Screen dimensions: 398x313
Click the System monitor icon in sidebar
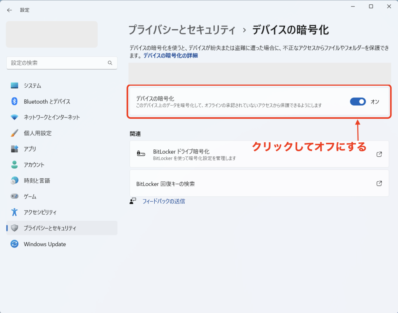coord(14,85)
